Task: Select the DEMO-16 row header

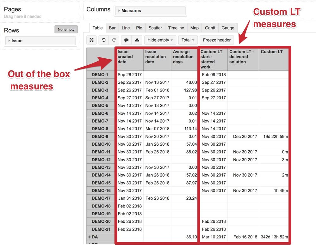Action: pos(100,190)
